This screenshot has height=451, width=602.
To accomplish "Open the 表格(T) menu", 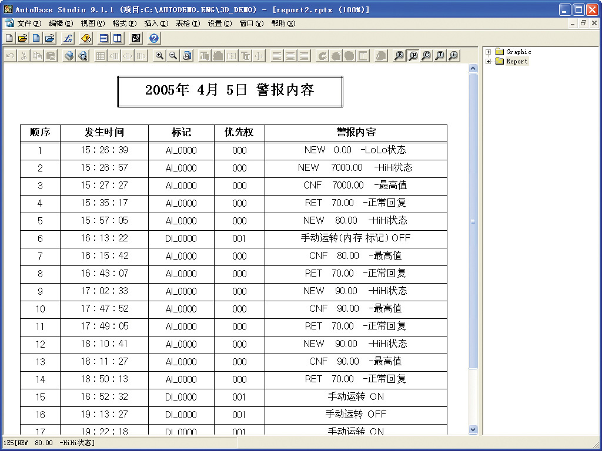I will 188,23.
